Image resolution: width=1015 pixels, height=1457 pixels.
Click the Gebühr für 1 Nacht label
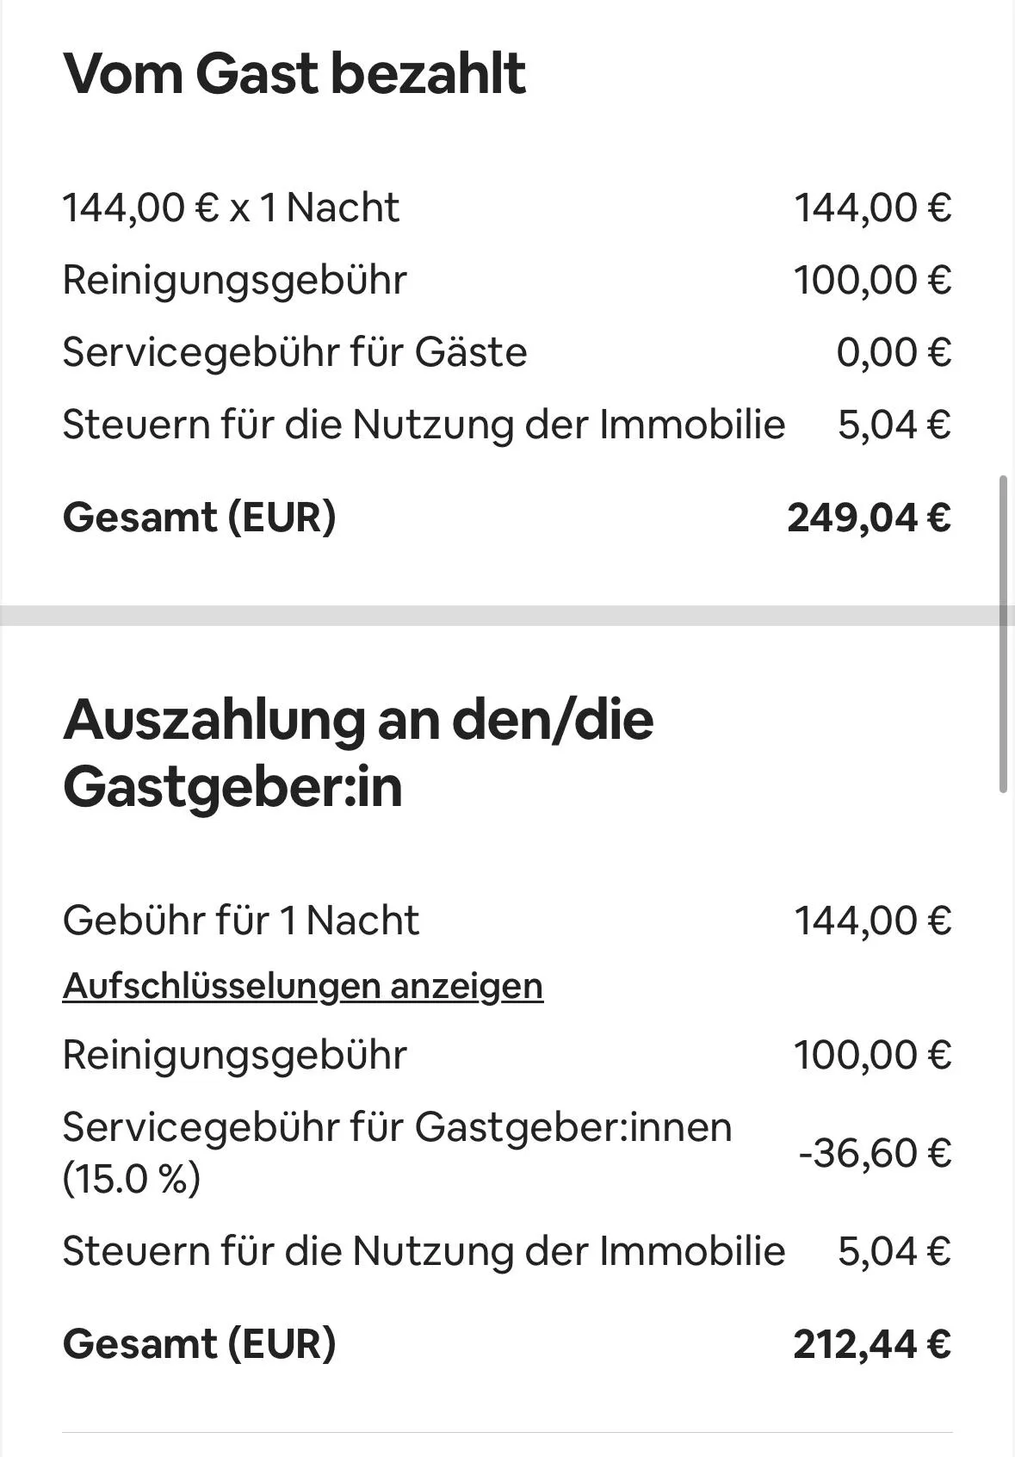coord(241,920)
